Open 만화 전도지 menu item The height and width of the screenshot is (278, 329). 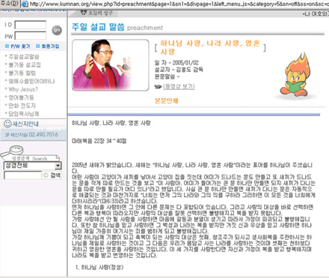pos(22,106)
